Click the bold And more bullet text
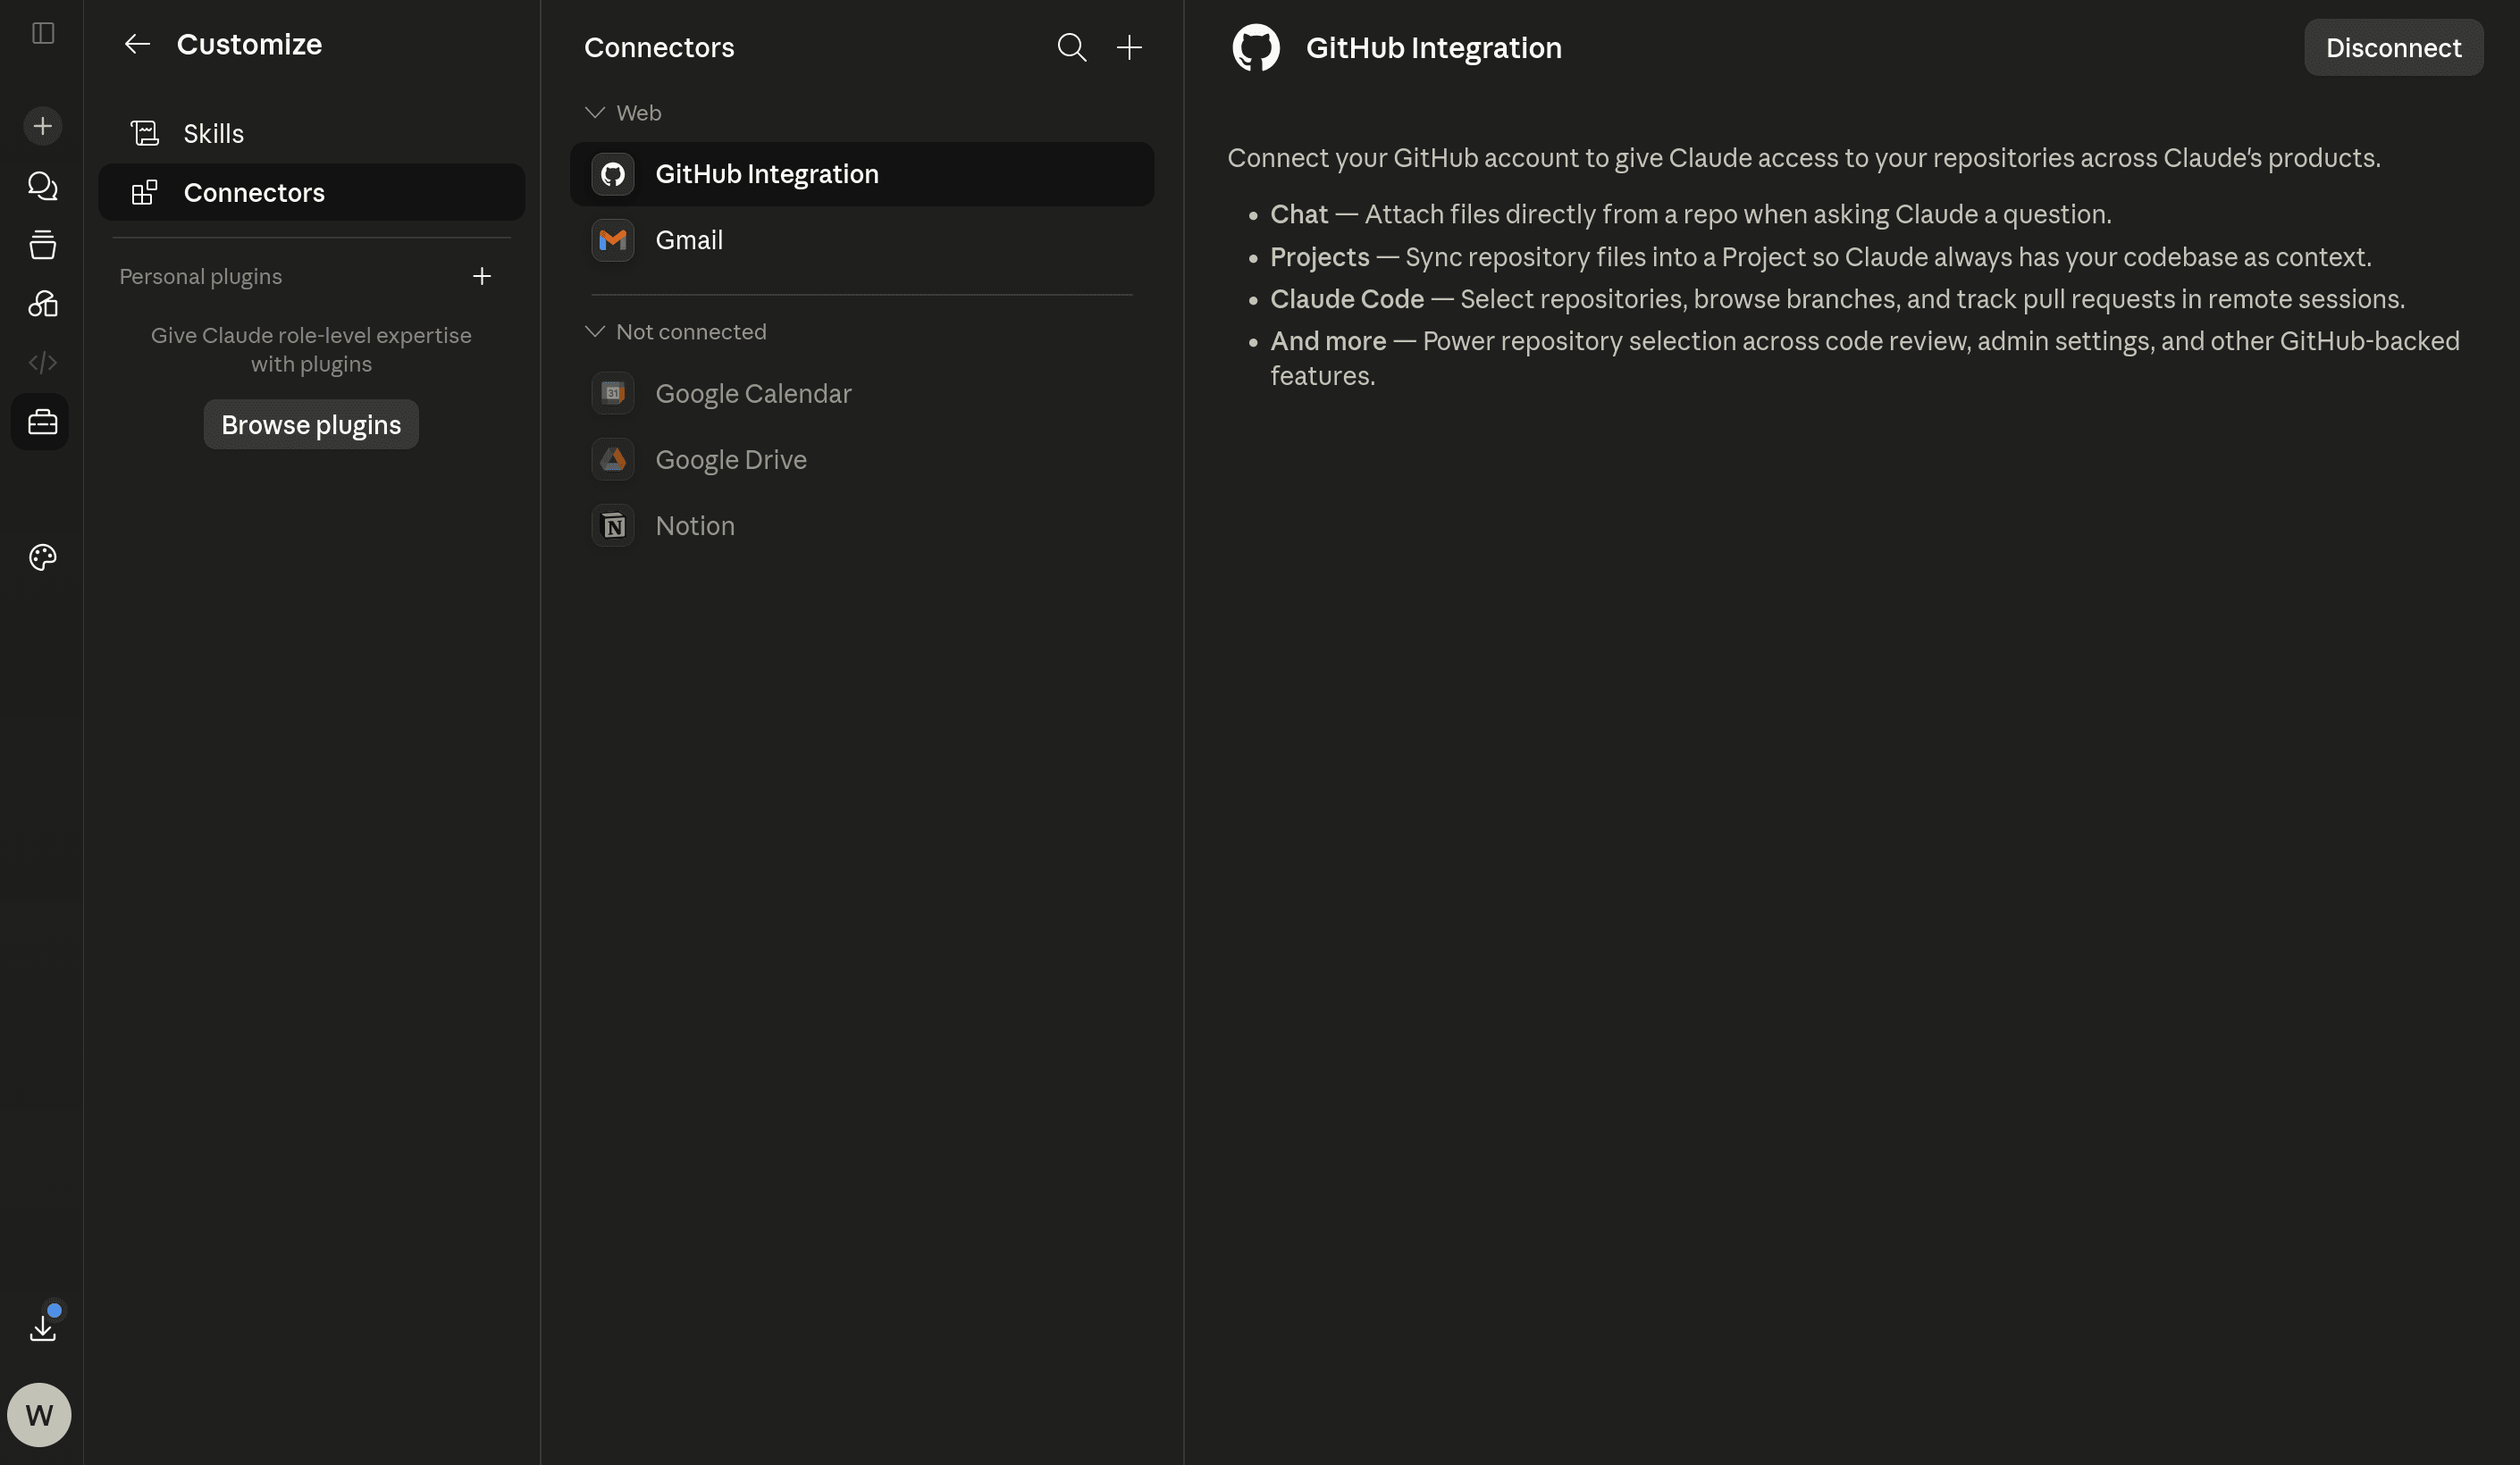 point(1328,340)
